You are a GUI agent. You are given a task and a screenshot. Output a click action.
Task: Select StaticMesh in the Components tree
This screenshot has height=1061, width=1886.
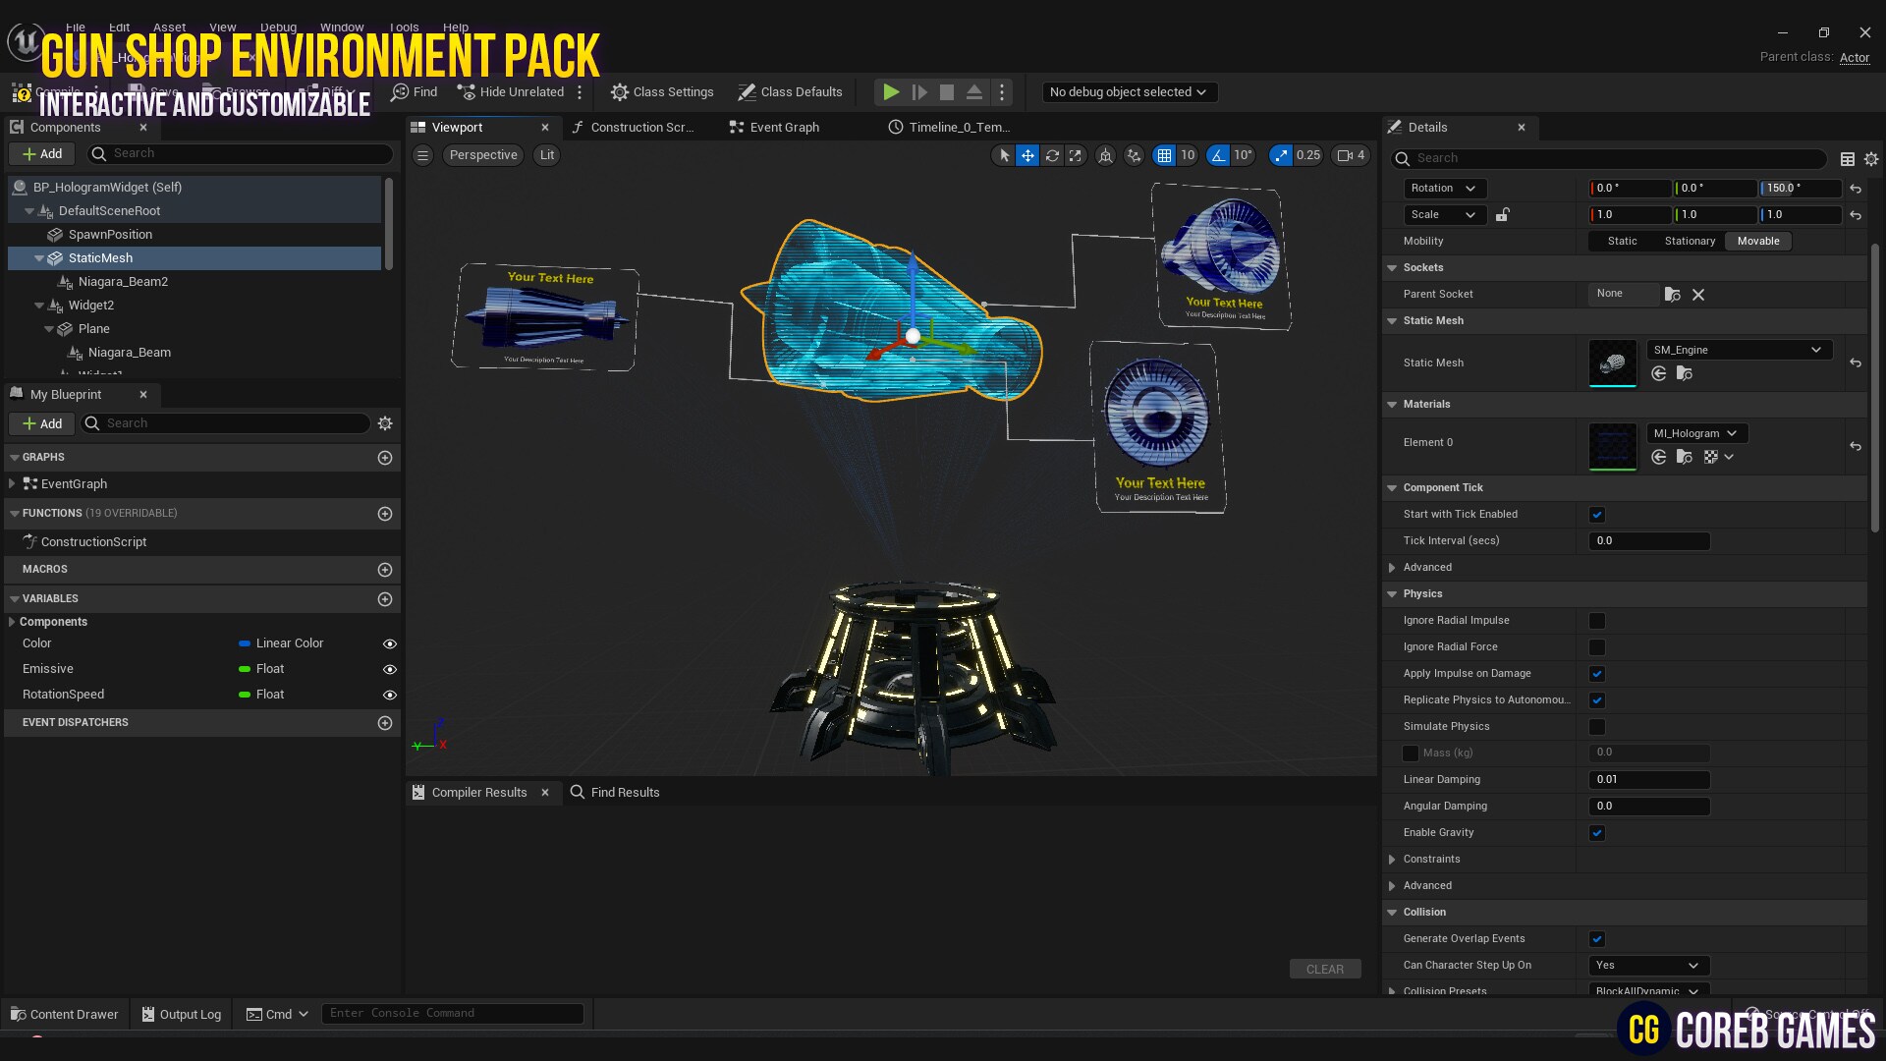[99, 257]
